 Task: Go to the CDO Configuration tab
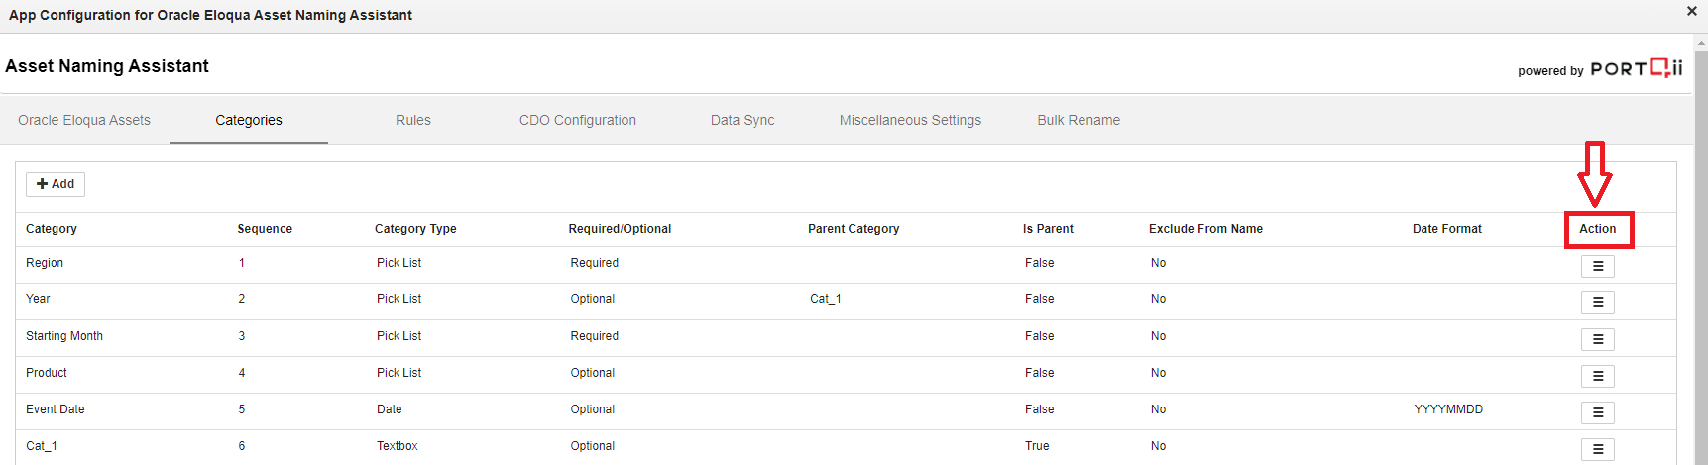point(578,120)
